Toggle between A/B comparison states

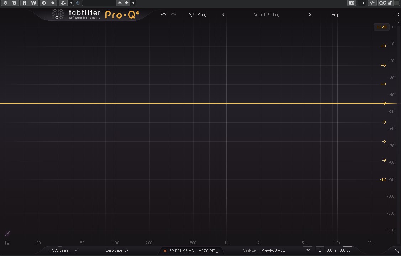191,15
